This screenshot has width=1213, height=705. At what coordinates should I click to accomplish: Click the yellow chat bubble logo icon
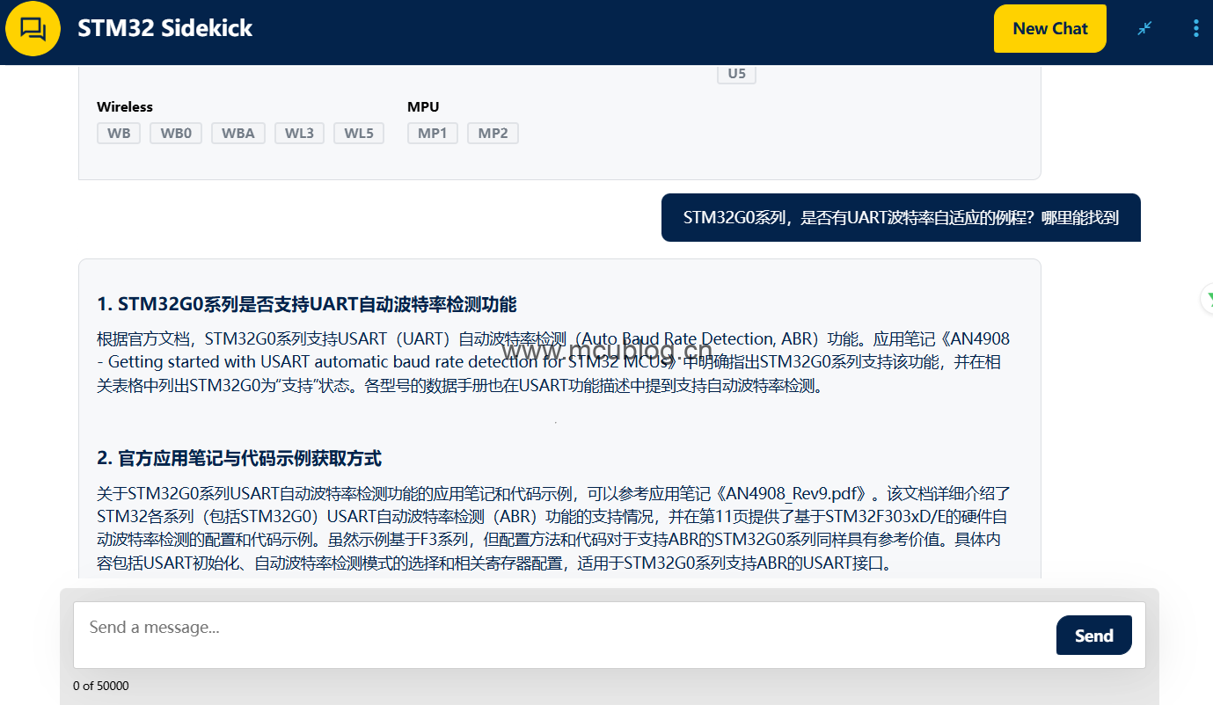(33, 29)
